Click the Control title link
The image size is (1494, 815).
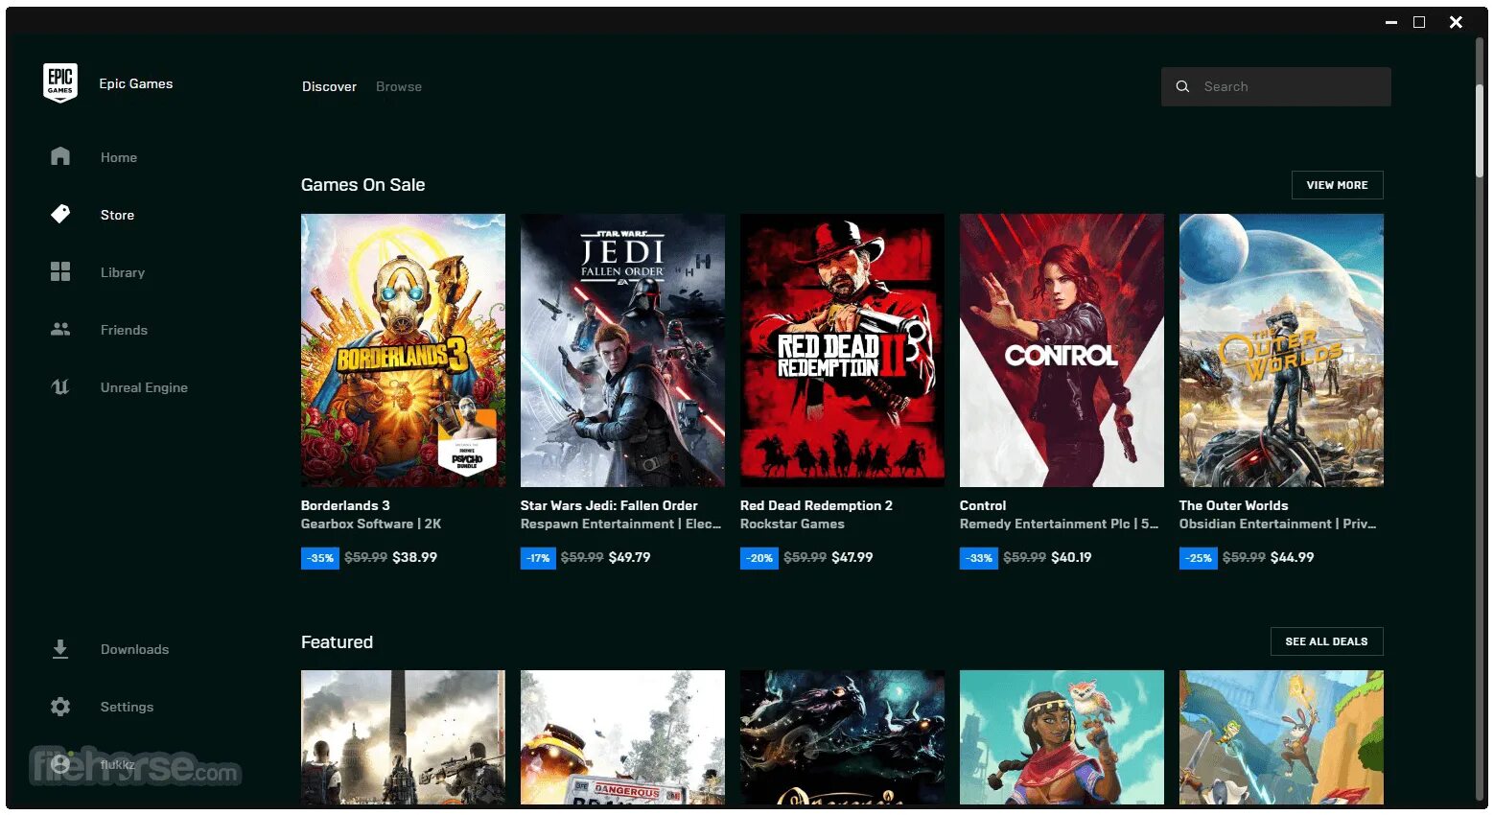(983, 505)
